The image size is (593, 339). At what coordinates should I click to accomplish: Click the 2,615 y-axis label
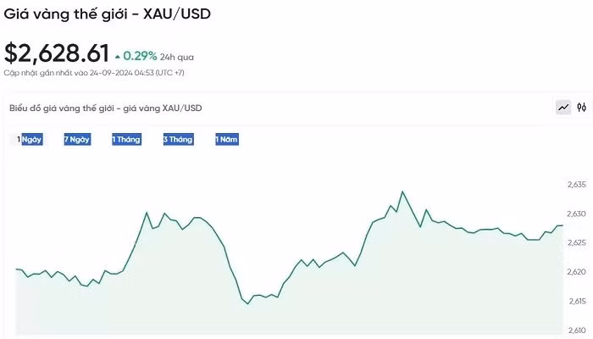click(576, 302)
